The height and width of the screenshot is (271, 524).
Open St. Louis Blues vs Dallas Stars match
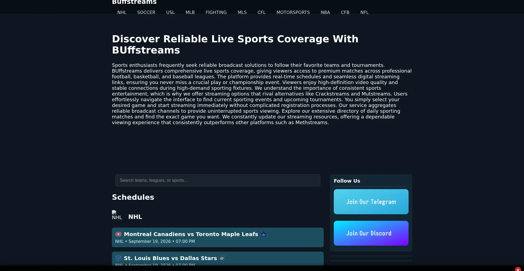218,259
